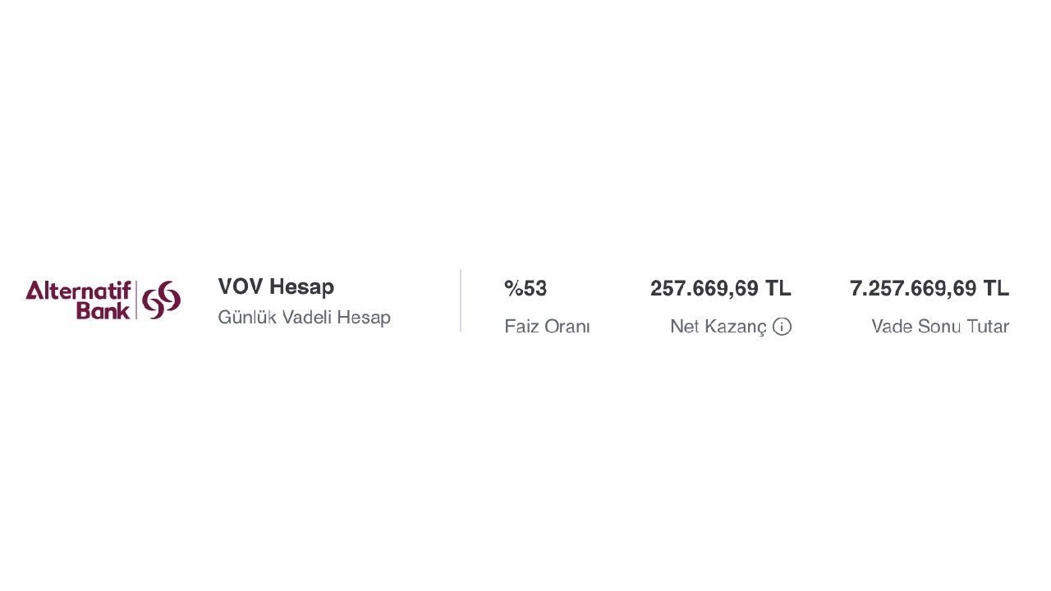Select the Günlük Vadeli Hesap subtitle

[304, 317]
